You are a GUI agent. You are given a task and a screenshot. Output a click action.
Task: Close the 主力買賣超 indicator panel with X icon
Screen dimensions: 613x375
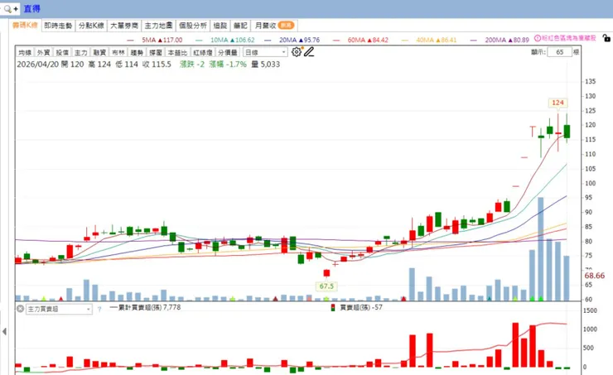[21, 309]
